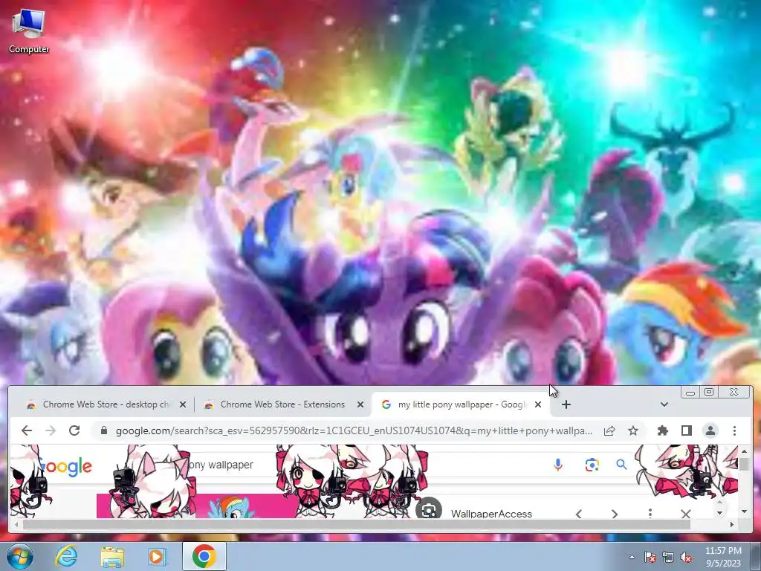Open the Extensions puzzle icon
Image resolution: width=761 pixels, height=571 pixels.
click(x=662, y=430)
